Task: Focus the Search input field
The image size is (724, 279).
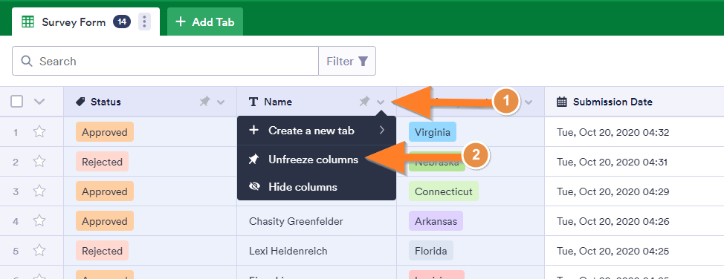Action: [x=165, y=61]
